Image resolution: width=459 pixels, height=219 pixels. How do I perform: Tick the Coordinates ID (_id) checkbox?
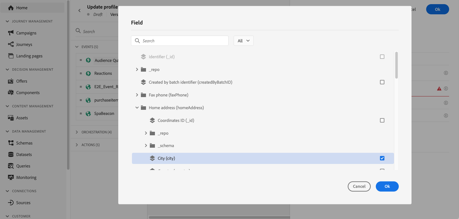[382, 120]
